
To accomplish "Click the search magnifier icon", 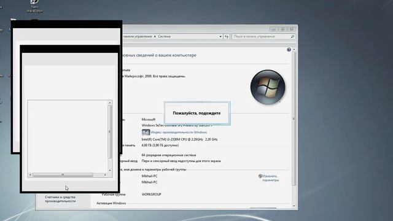I will (x=292, y=37).
